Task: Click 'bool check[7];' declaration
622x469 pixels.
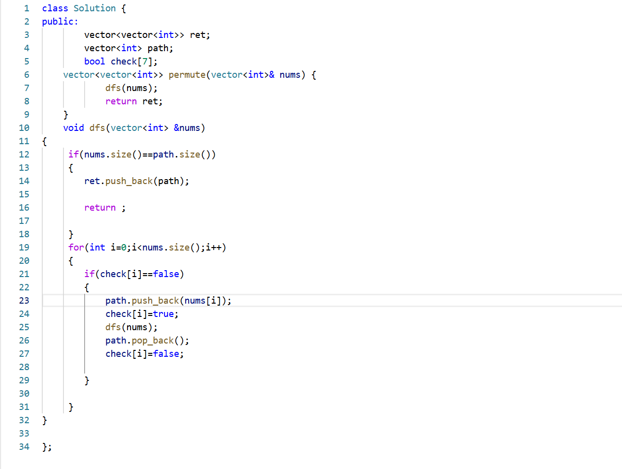Action: click(x=121, y=62)
